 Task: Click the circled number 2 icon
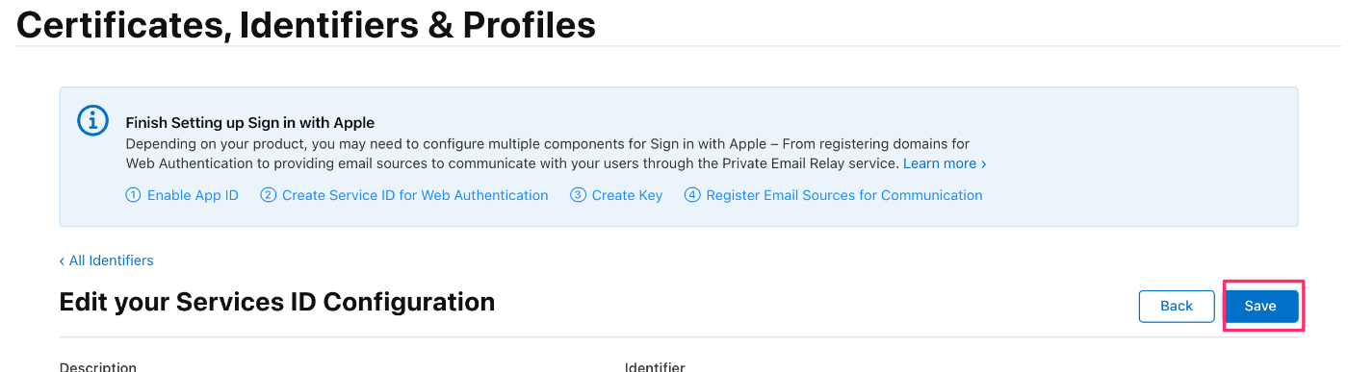[269, 195]
